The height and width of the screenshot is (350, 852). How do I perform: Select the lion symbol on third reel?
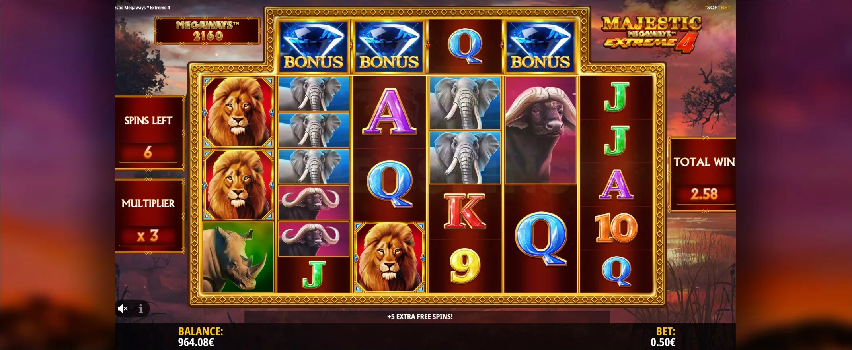[389, 257]
